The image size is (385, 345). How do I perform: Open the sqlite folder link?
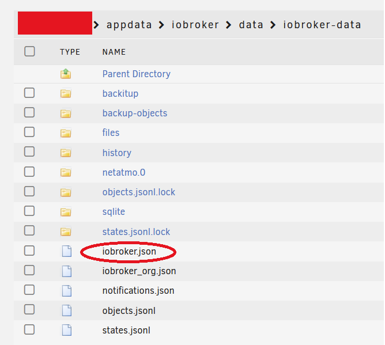click(x=114, y=212)
